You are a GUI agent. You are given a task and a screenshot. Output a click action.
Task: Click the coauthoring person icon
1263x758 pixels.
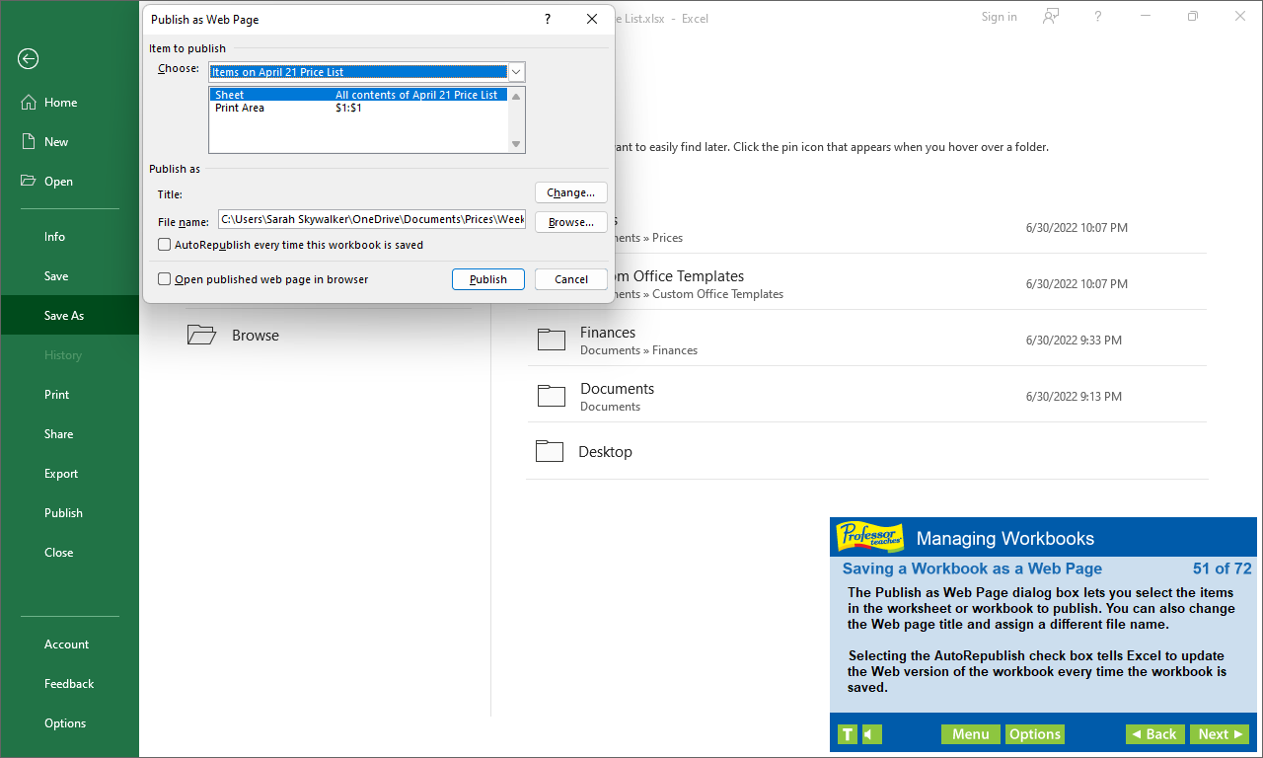click(x=1052, y=17)
